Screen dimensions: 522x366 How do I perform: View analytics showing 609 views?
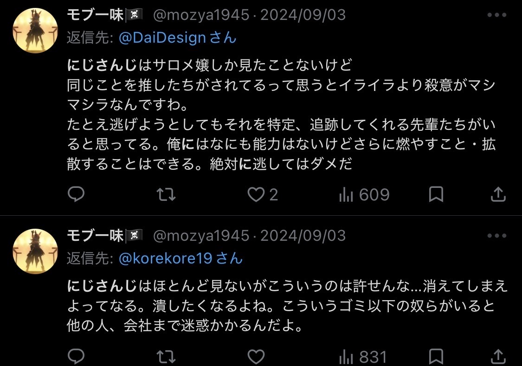pos(364,194)
